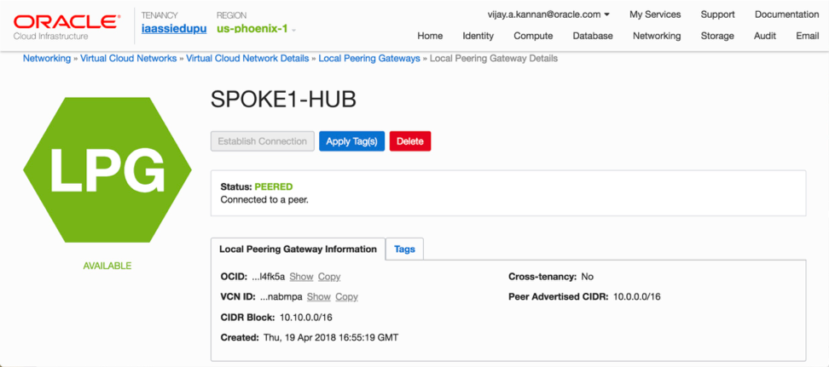Go to Virtual Cloud Networks breadcrumb
829x367 pixels.
(x=128, y=58)
